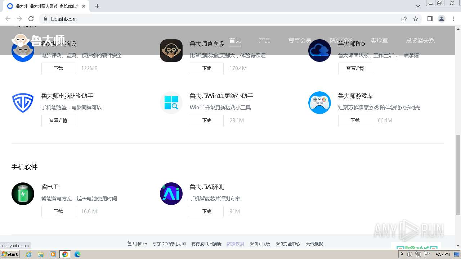Open the 投资者关系 navigation item
Image resolution: width=461 pixels, height=259 pixels.
tap(420, 41)
